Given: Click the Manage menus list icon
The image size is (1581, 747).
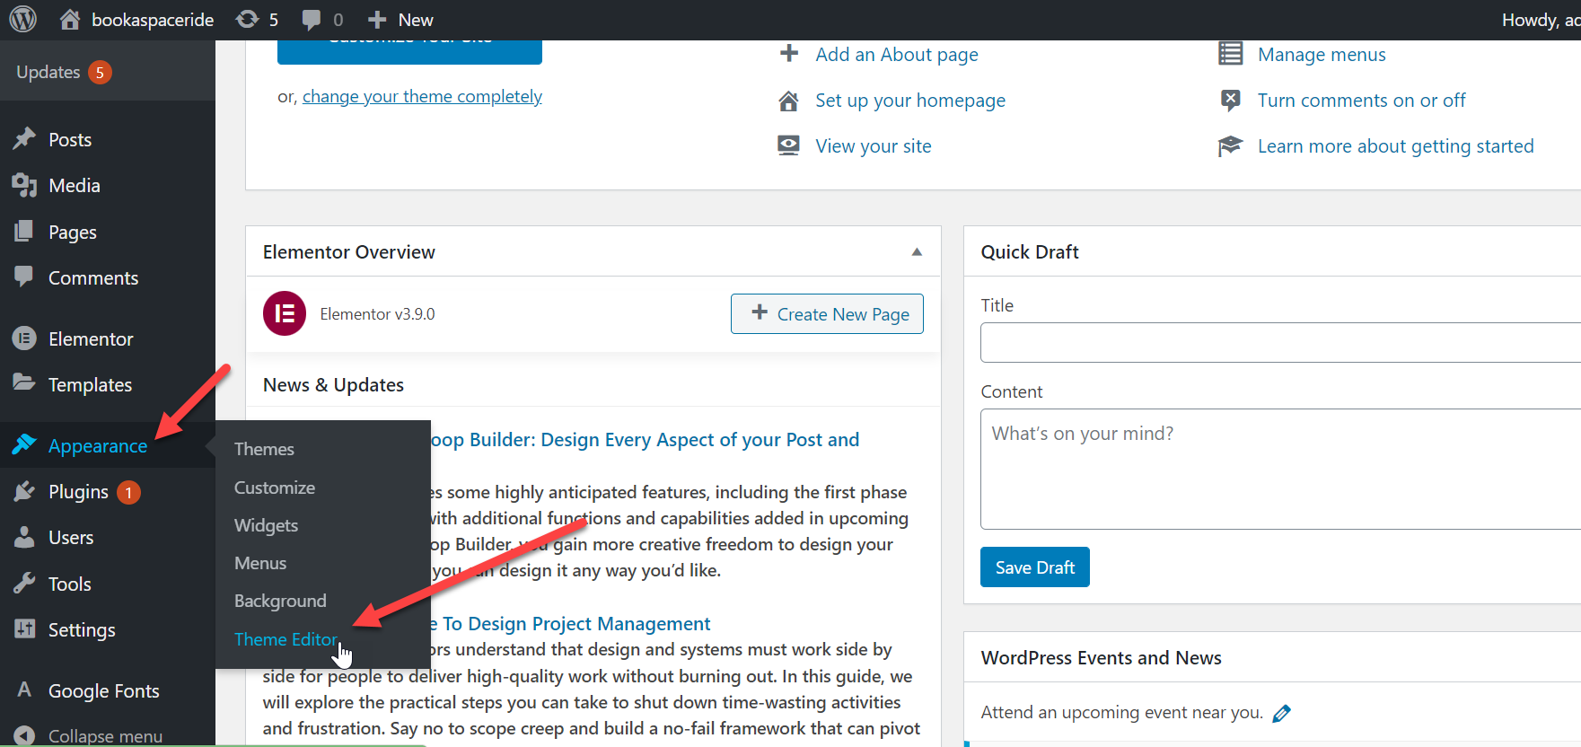Looking at the screenshot, I should (x=1230, y=54).
